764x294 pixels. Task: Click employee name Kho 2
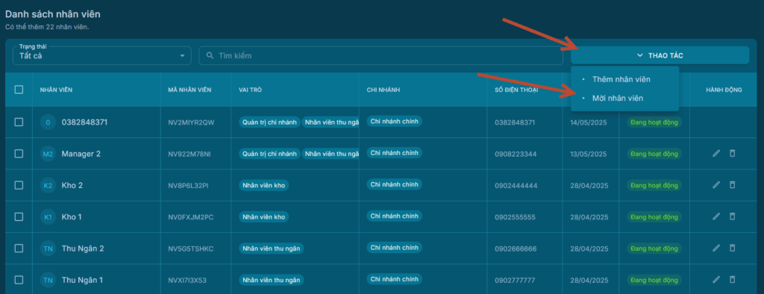coord(72,185)
